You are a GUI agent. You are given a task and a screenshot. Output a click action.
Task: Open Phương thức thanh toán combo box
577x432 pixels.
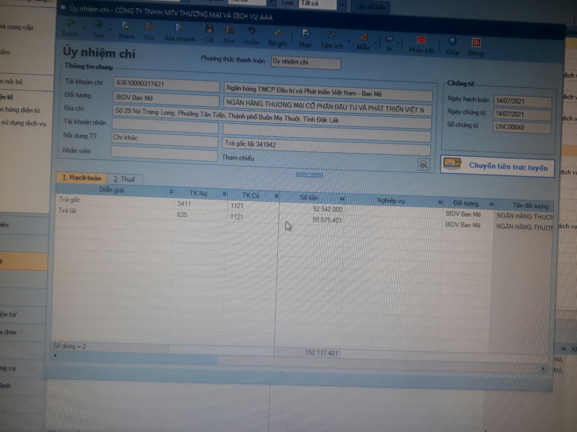click(x=306, y=62)
